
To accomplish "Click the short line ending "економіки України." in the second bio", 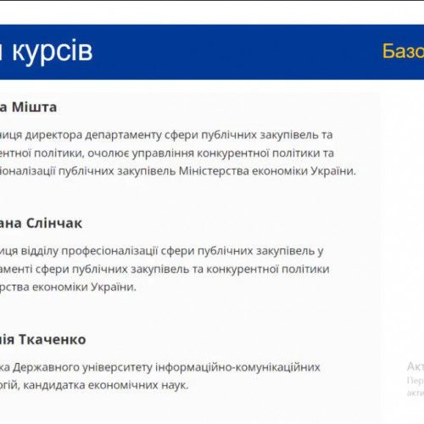I will point(68,287).
